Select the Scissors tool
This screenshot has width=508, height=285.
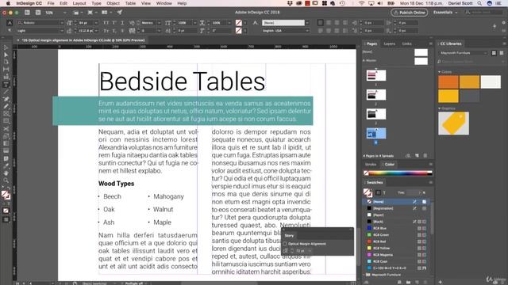(x=6, y=128)
